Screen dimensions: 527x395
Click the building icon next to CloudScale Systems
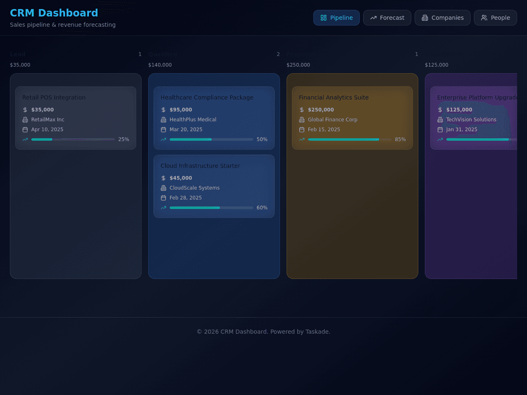(163, 188)
